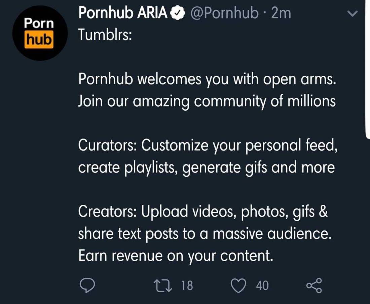Share the tweet via share icon
Screen dimensions: 370x304
[x=314, y=286]
